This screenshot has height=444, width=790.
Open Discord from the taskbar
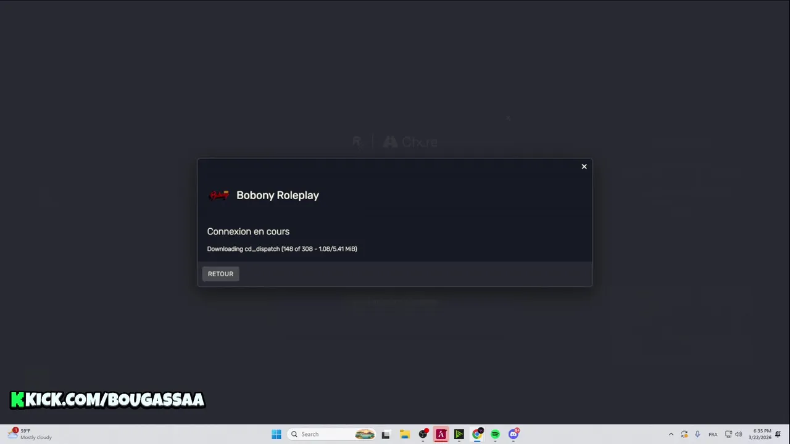click(513, 434)
